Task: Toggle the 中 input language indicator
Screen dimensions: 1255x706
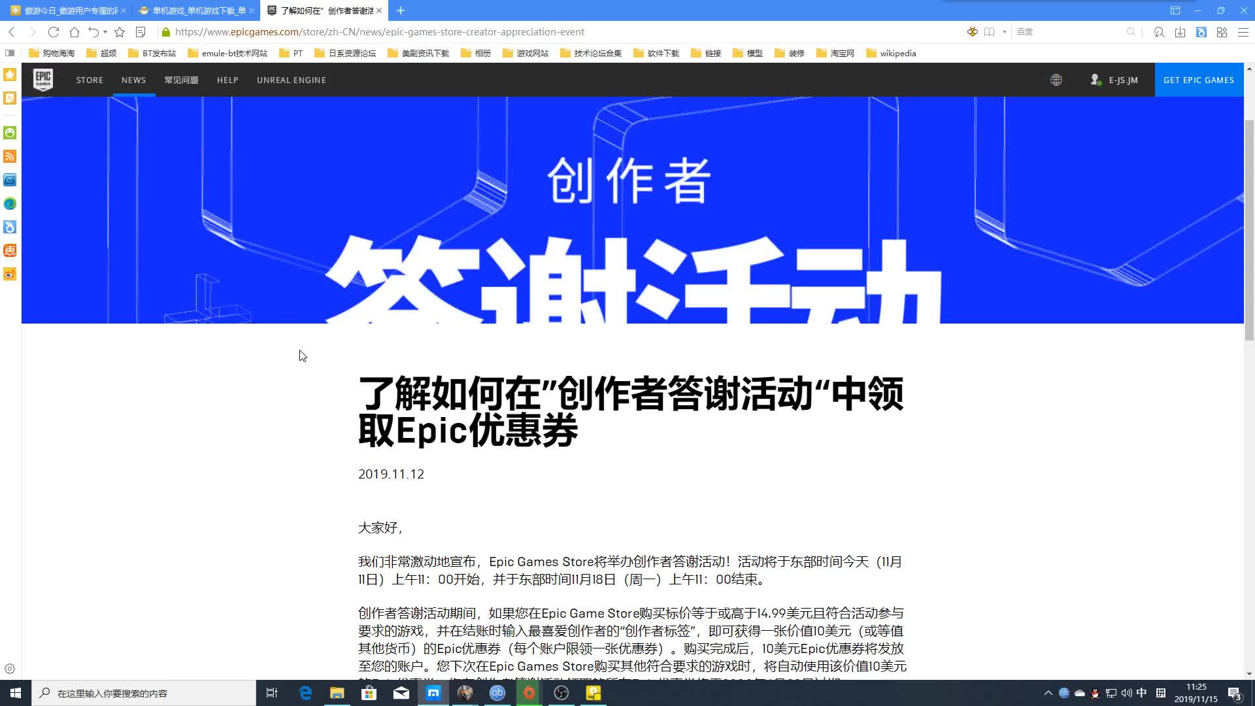Action: coord(1142,693)
